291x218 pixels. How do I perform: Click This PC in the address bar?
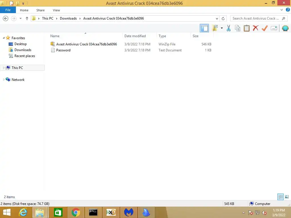click(x=48, y=18)
